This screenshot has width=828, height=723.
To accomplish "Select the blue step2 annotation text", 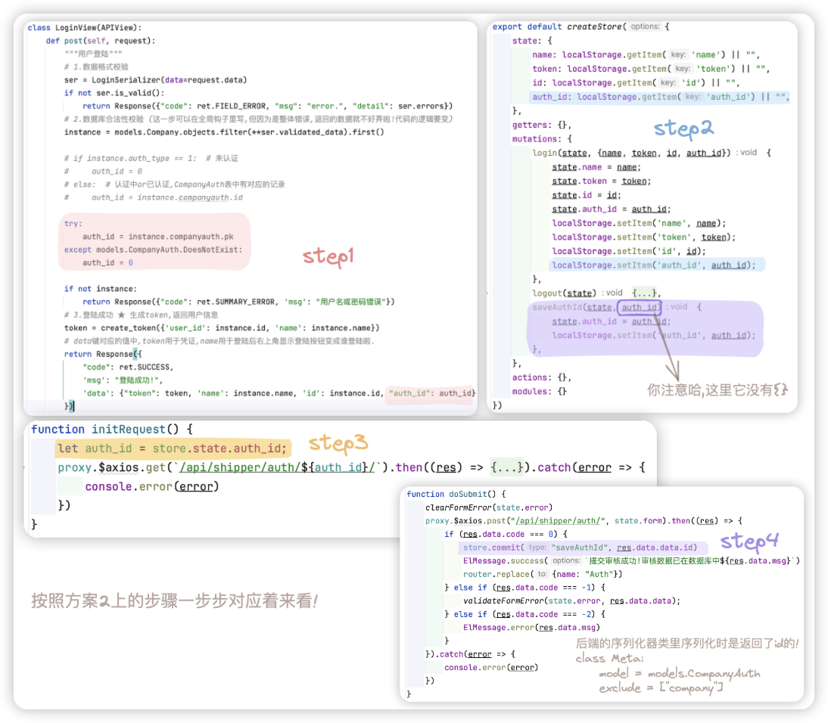I will (683, 129).
